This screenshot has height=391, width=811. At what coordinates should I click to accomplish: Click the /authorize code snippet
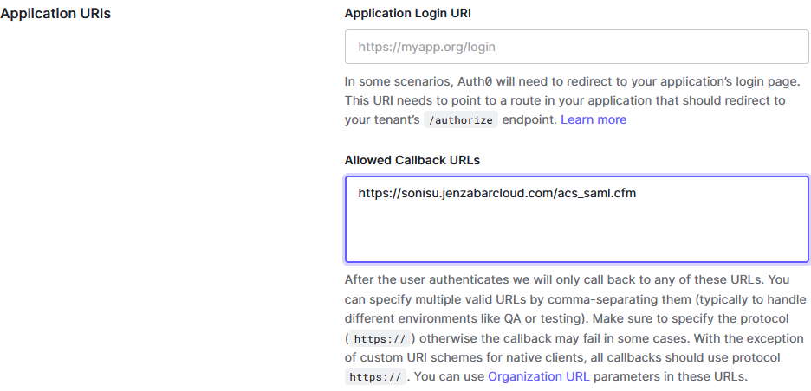(x=461, y=120)
